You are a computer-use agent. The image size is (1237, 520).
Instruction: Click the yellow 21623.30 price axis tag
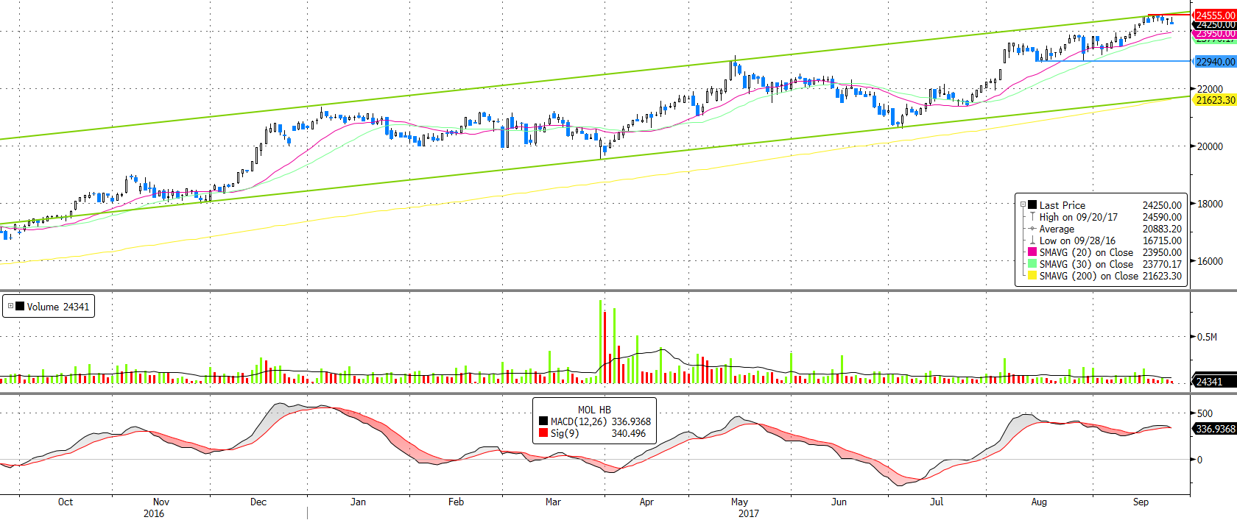pyautogui.click(x=1214, y=100)
